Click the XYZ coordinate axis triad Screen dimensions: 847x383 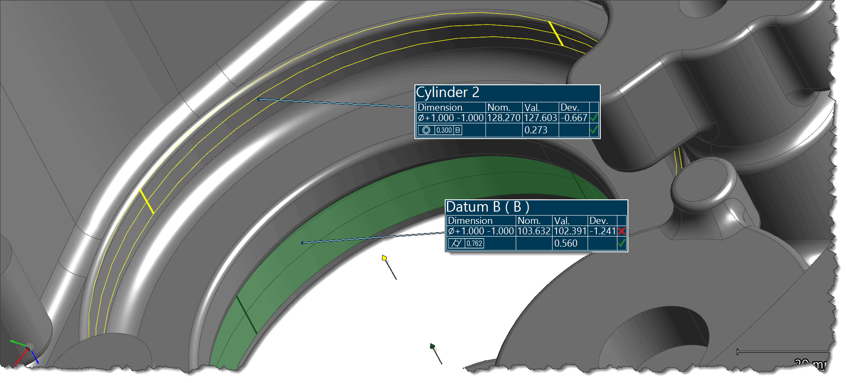point(25,352)
